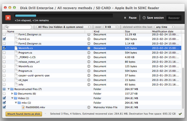The image size is (187, 121).
Task: Click Save session
Action: [x=153, y=18]
